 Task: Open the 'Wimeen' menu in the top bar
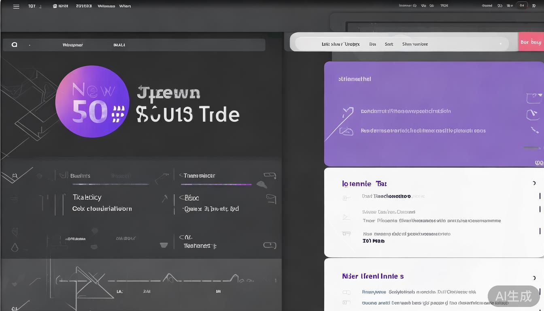point(106,6)
